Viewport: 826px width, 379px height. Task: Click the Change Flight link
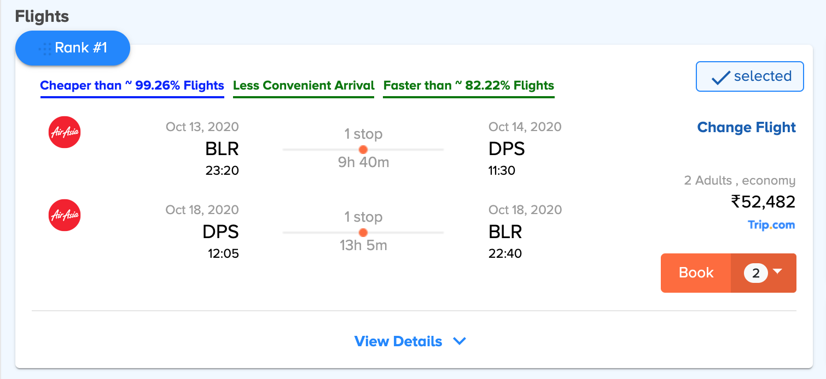coord(746,127)
